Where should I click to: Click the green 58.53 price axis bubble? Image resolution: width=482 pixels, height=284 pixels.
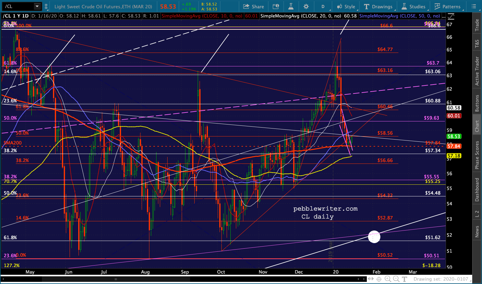(x=454, y=136)
